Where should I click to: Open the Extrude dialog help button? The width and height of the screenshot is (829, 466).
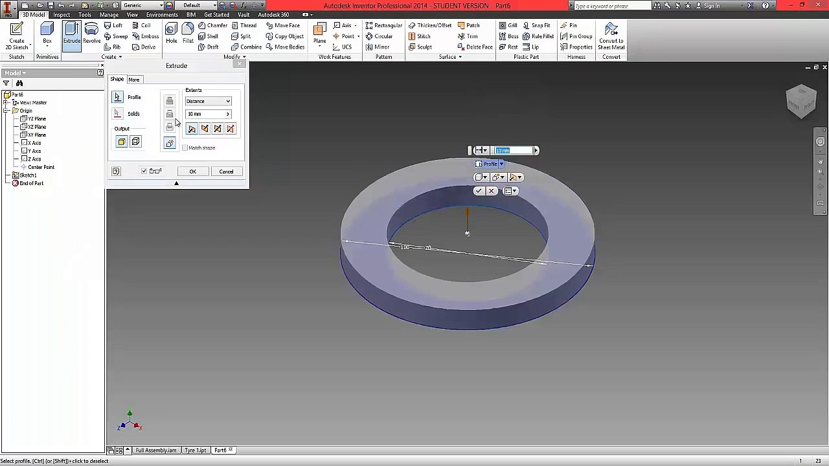[116, 172]
